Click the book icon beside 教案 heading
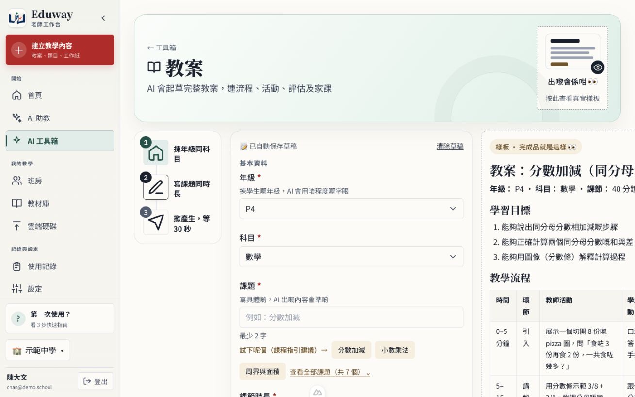Screen dimensions: 635x397 pos(154,67)
